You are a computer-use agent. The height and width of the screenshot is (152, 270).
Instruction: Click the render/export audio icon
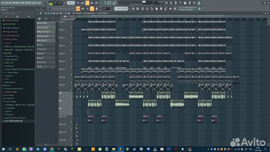coord(190,3)
